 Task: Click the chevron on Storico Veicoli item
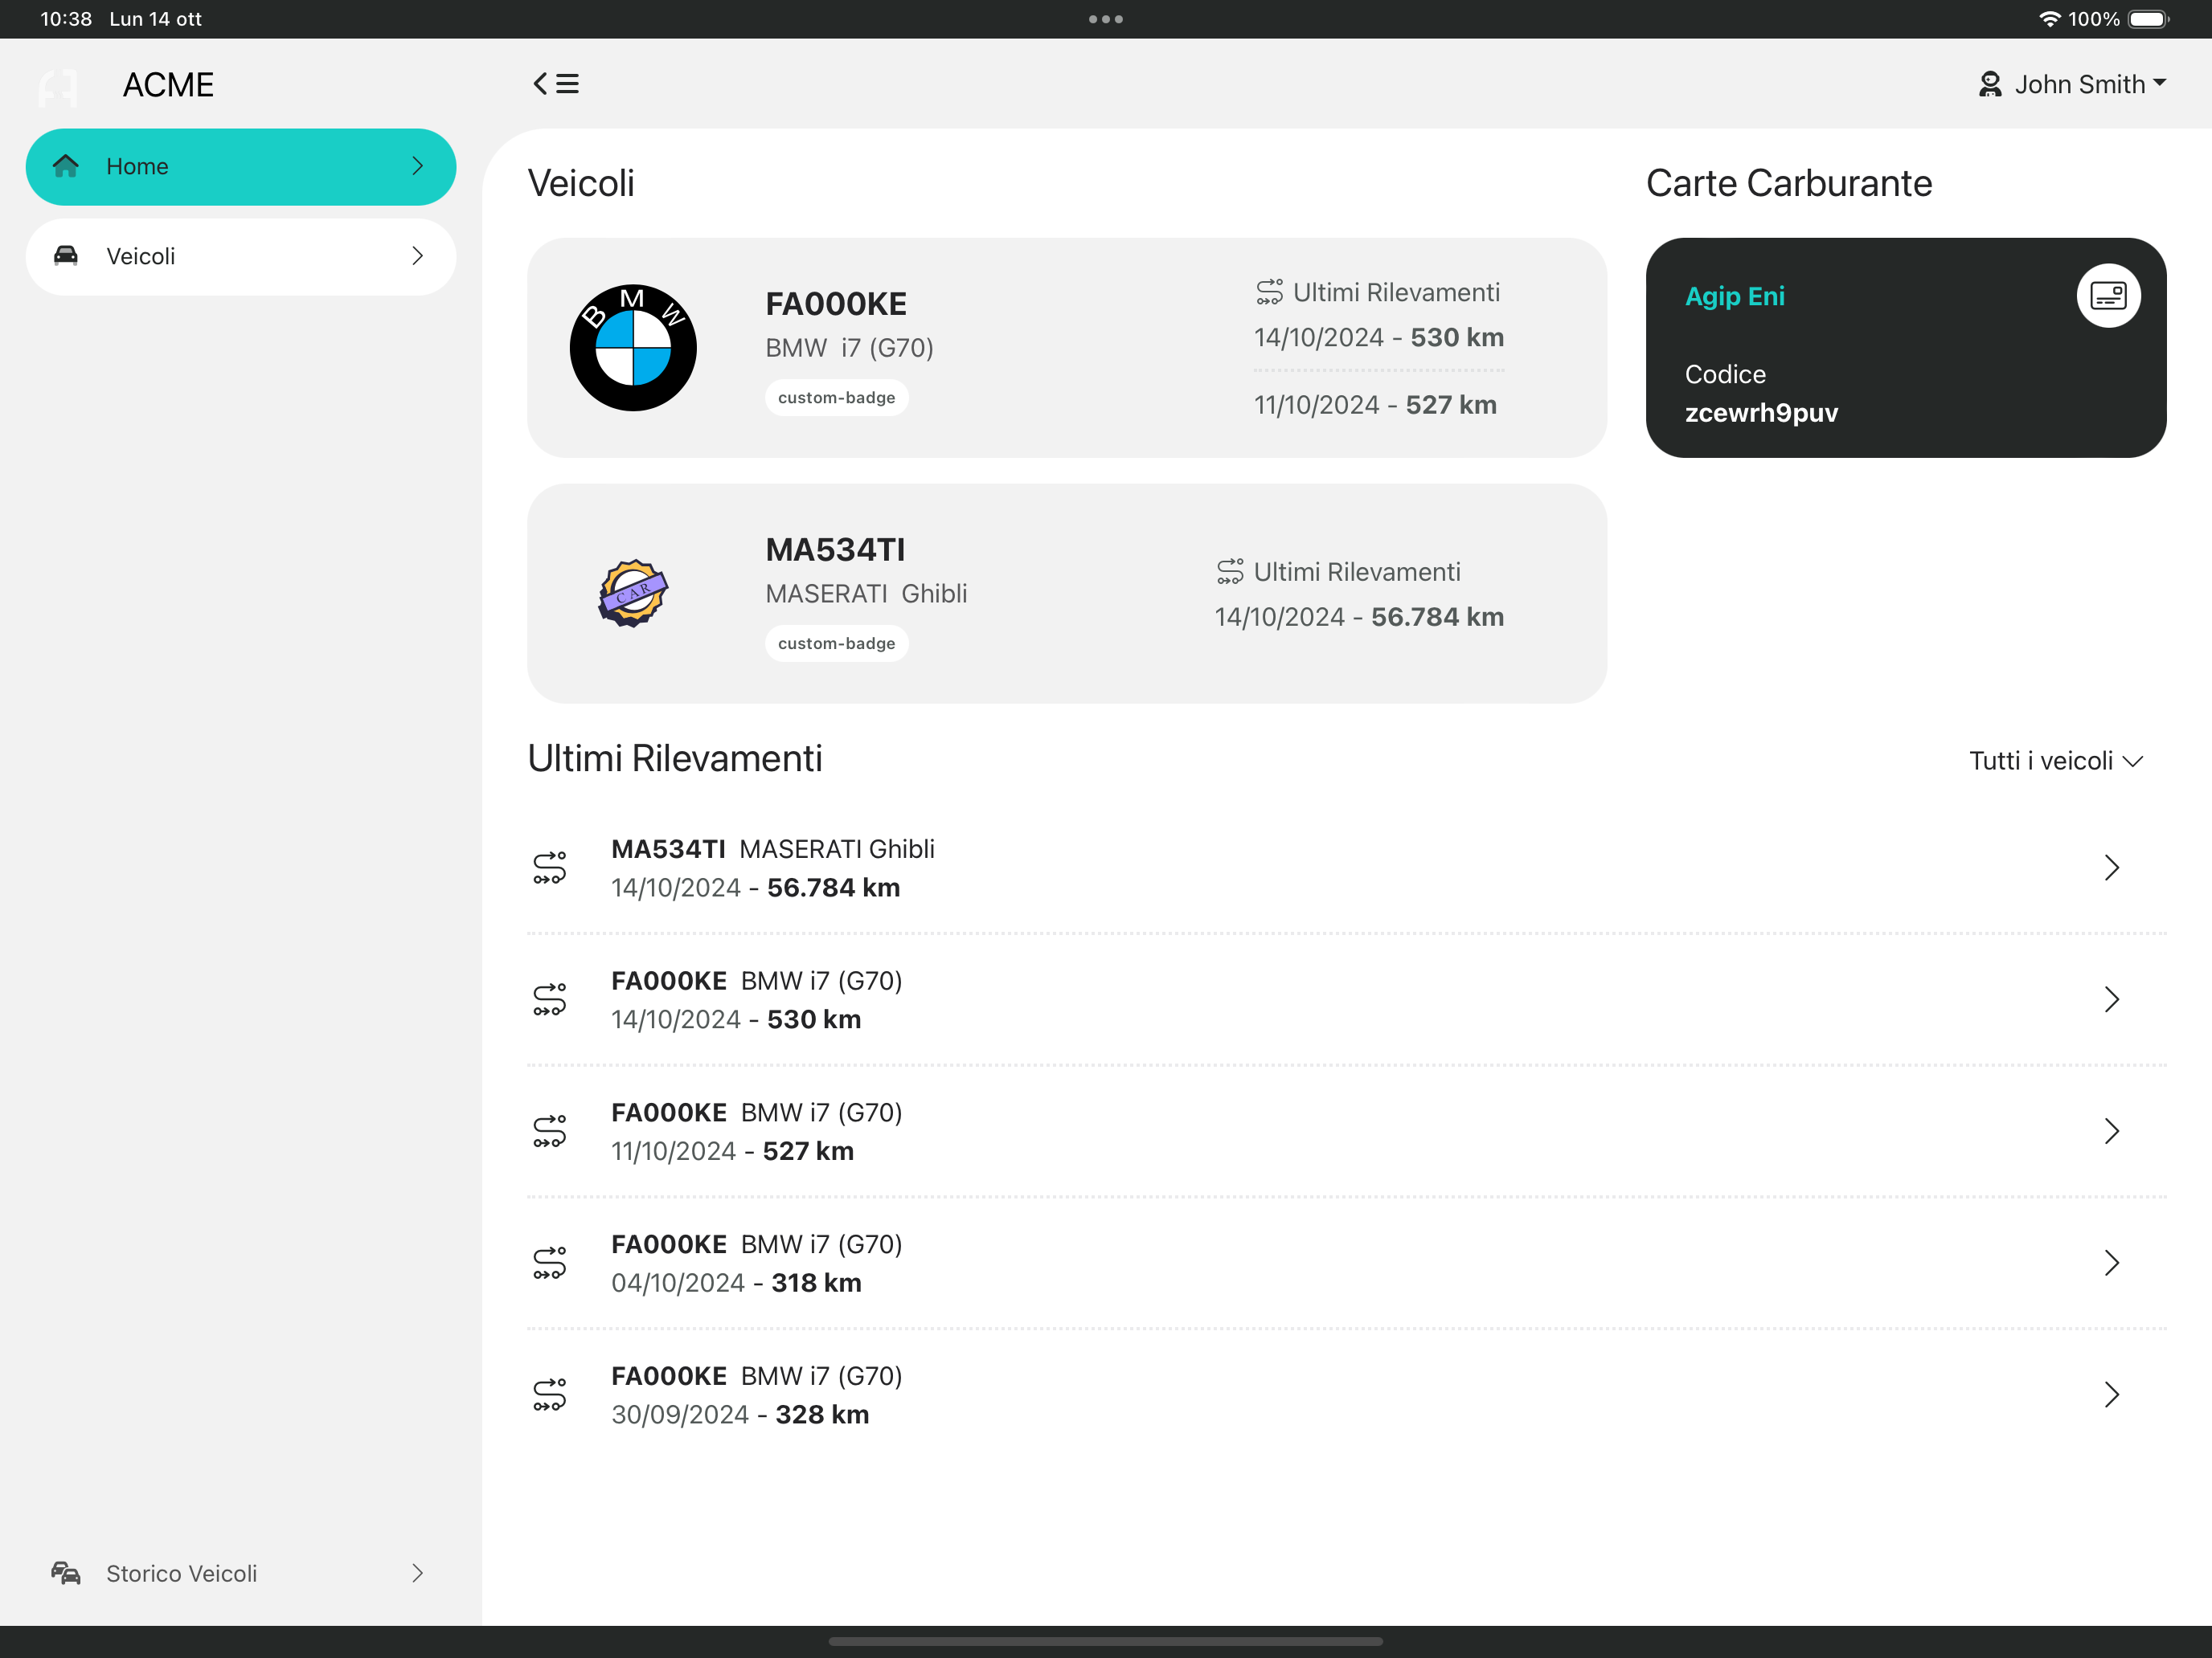[418, 1573]
